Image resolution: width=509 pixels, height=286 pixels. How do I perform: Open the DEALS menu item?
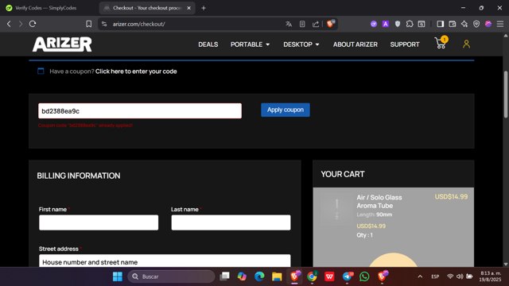[x=208, y=44]
